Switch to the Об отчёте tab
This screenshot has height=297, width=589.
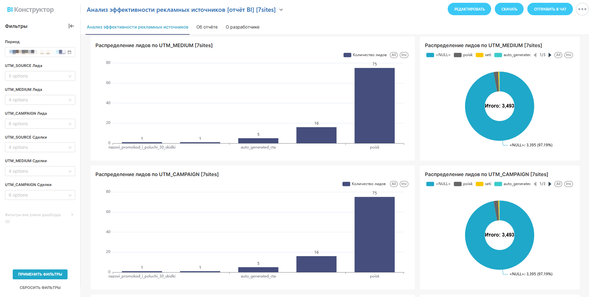click(207, 27)
